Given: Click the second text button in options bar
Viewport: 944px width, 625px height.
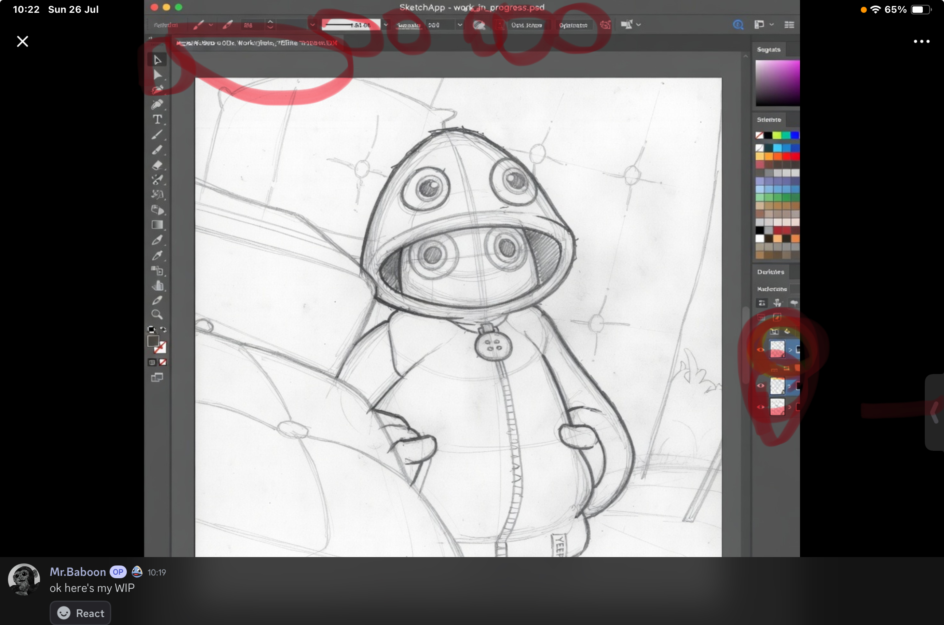Looking at the screenshot, I should tap(573, 25).
